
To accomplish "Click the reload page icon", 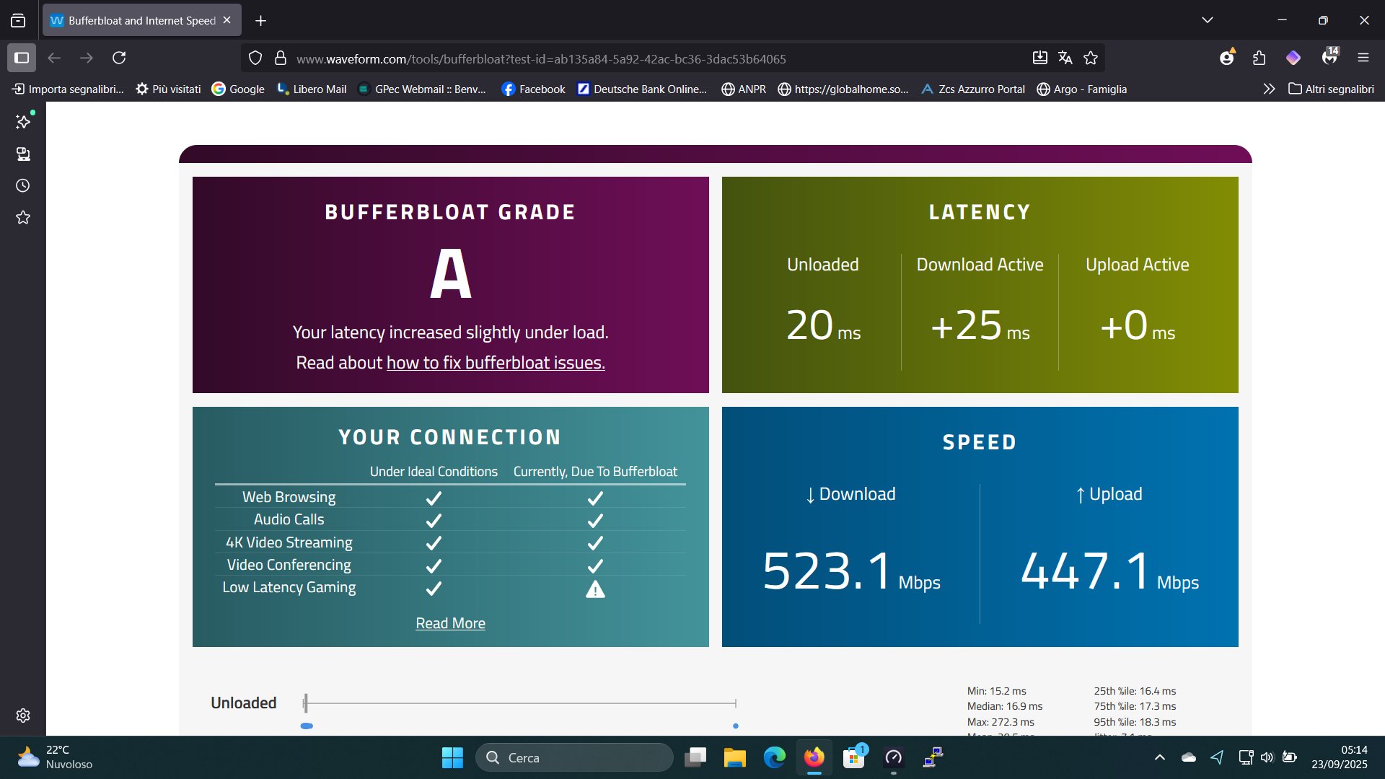I will pos(119,58).
